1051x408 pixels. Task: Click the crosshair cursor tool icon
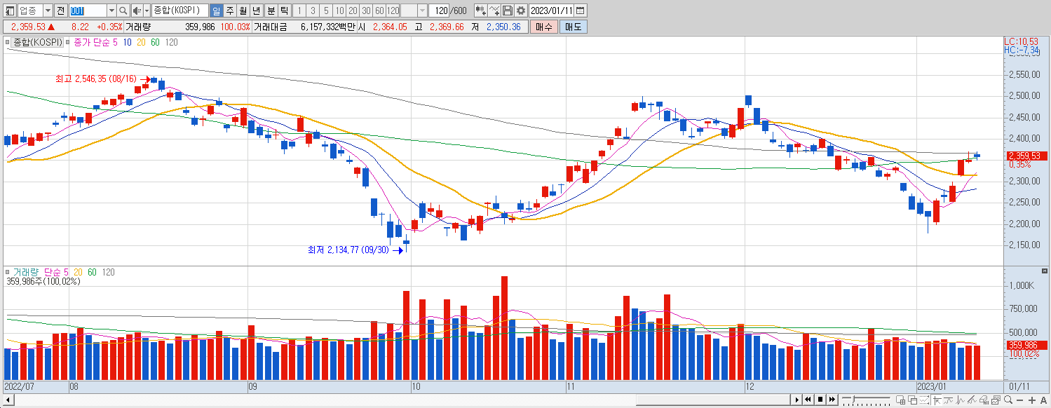(937, 400)
